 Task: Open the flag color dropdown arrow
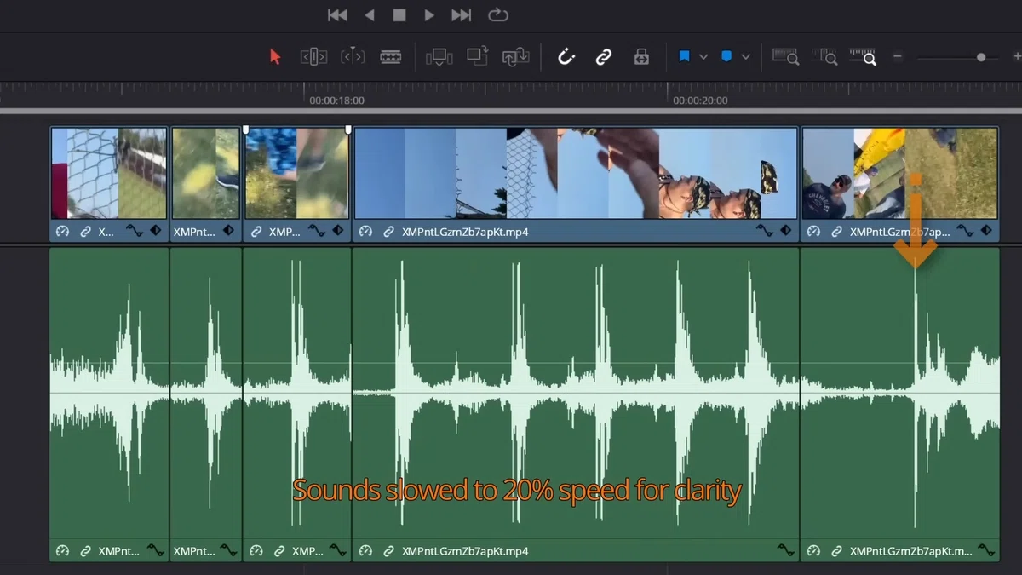(703, 57)
